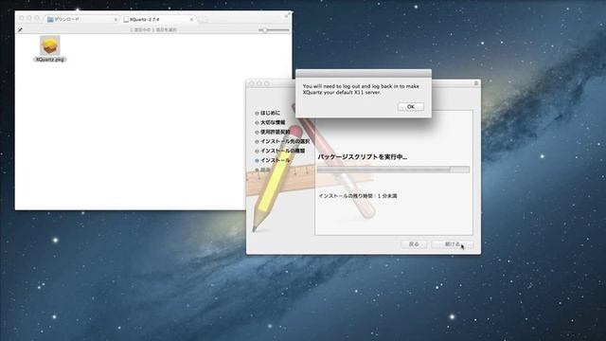Select the XQuartz.pkg package icon
606x341 pixels.
tap(50, 45)
